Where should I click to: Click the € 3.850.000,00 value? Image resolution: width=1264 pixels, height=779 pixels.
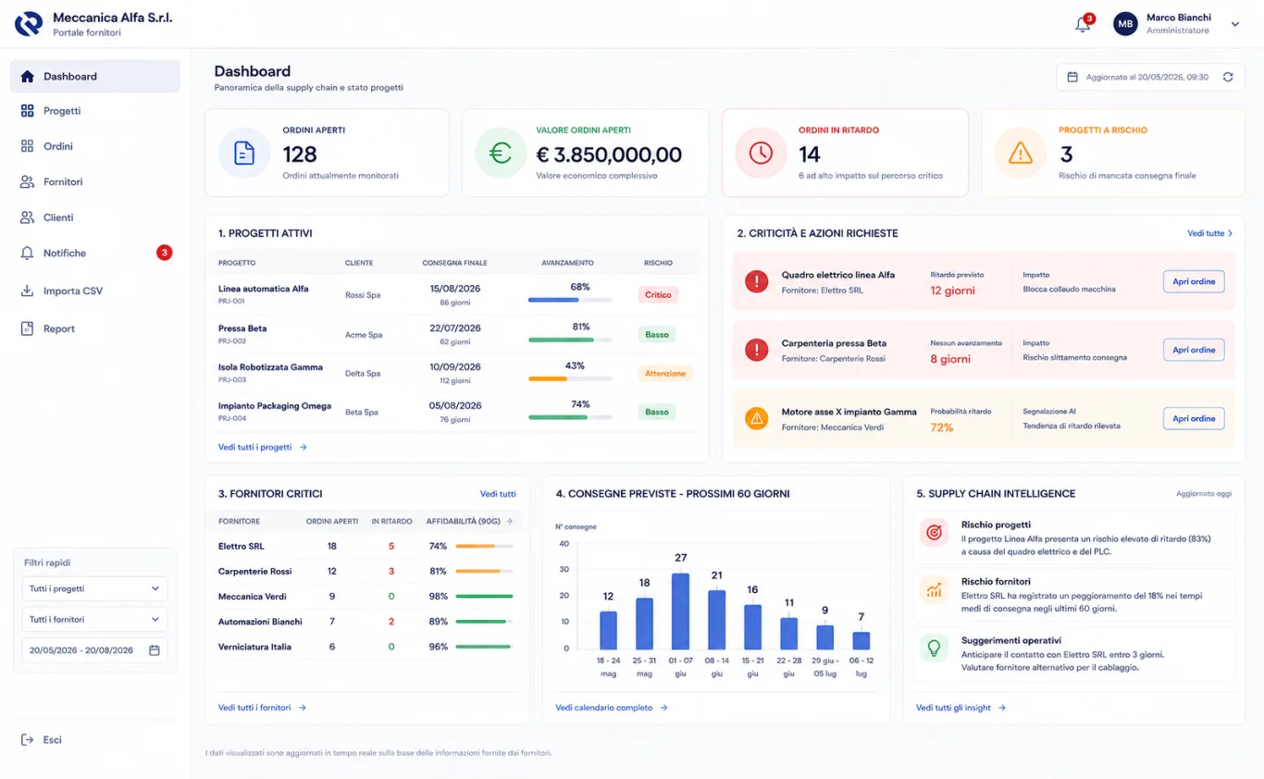[609, 155]
